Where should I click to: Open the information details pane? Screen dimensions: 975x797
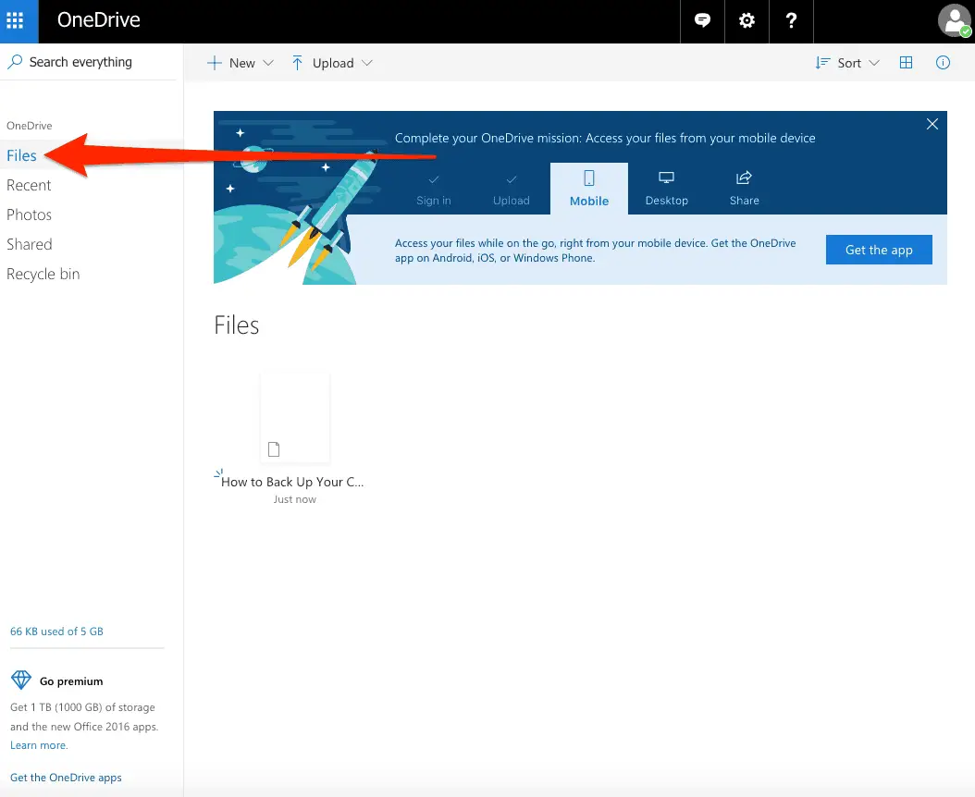[943, 62]
